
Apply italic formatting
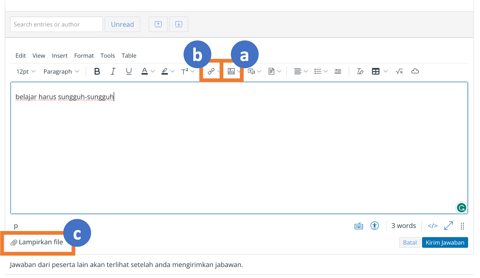point(113,71)
